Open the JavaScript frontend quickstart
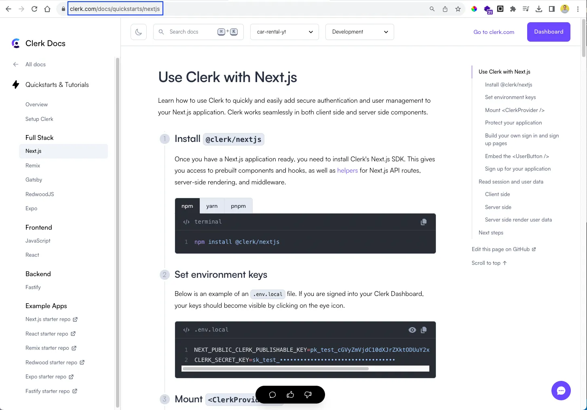 [38, 241]
